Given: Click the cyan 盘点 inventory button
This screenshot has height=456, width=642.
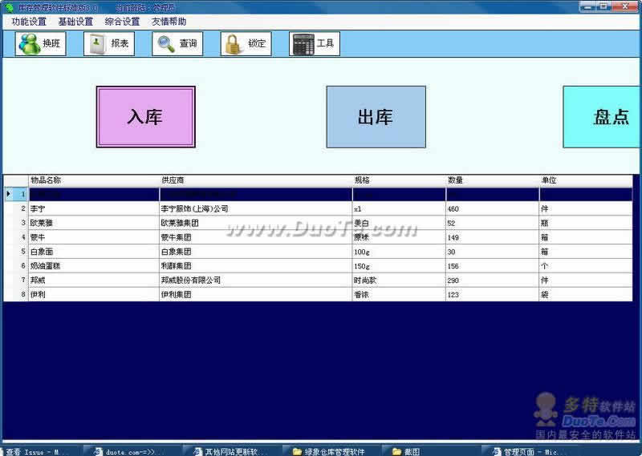Looking at the screenshot, I should pos(603,117).
